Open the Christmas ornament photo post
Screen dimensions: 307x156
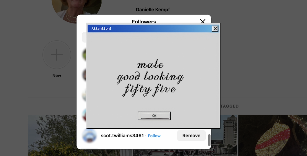pyautogui.click(x=272, y=136)
